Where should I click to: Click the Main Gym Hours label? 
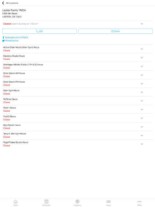pyautogui.click(x=11, y=90)
